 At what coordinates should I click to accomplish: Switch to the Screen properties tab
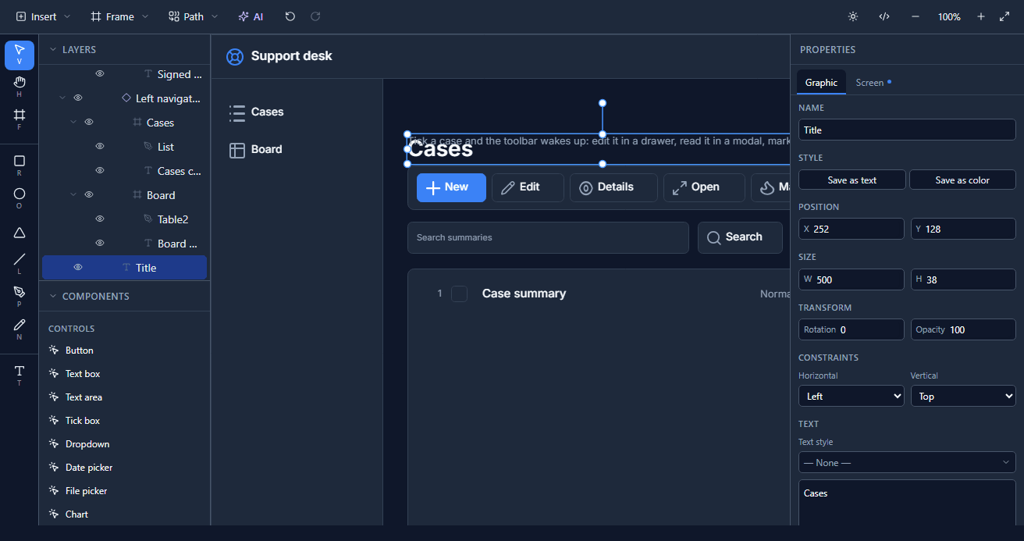coord(873,82)
